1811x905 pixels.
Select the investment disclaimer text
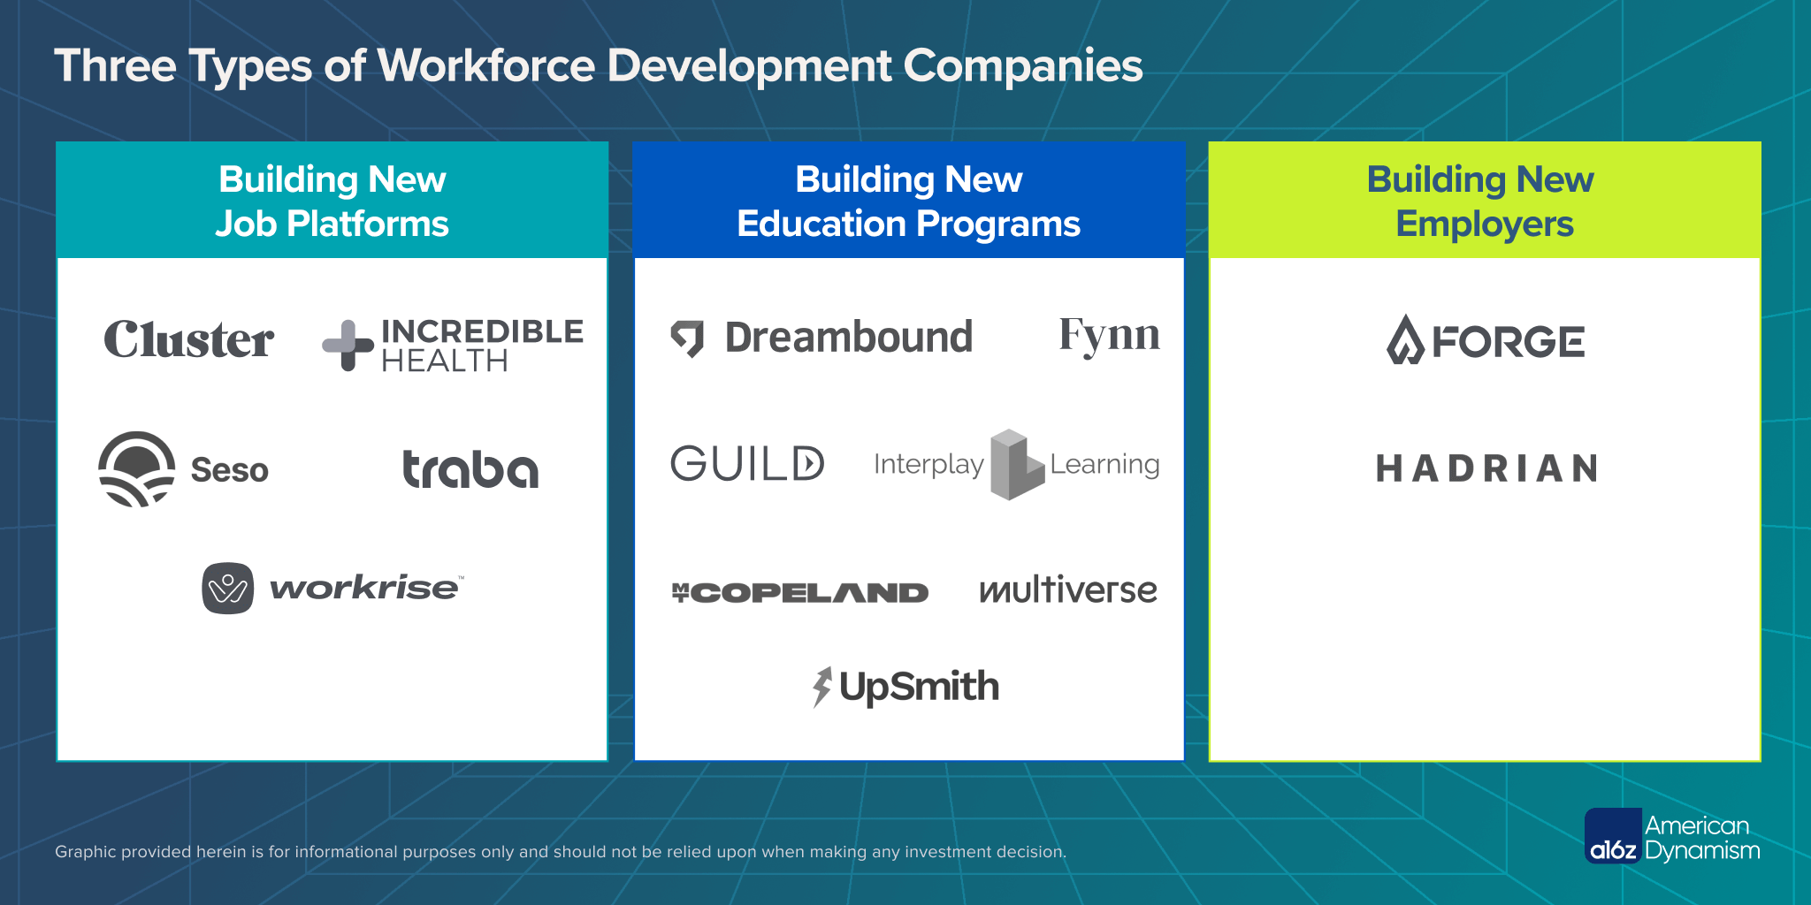click(560, 852)
